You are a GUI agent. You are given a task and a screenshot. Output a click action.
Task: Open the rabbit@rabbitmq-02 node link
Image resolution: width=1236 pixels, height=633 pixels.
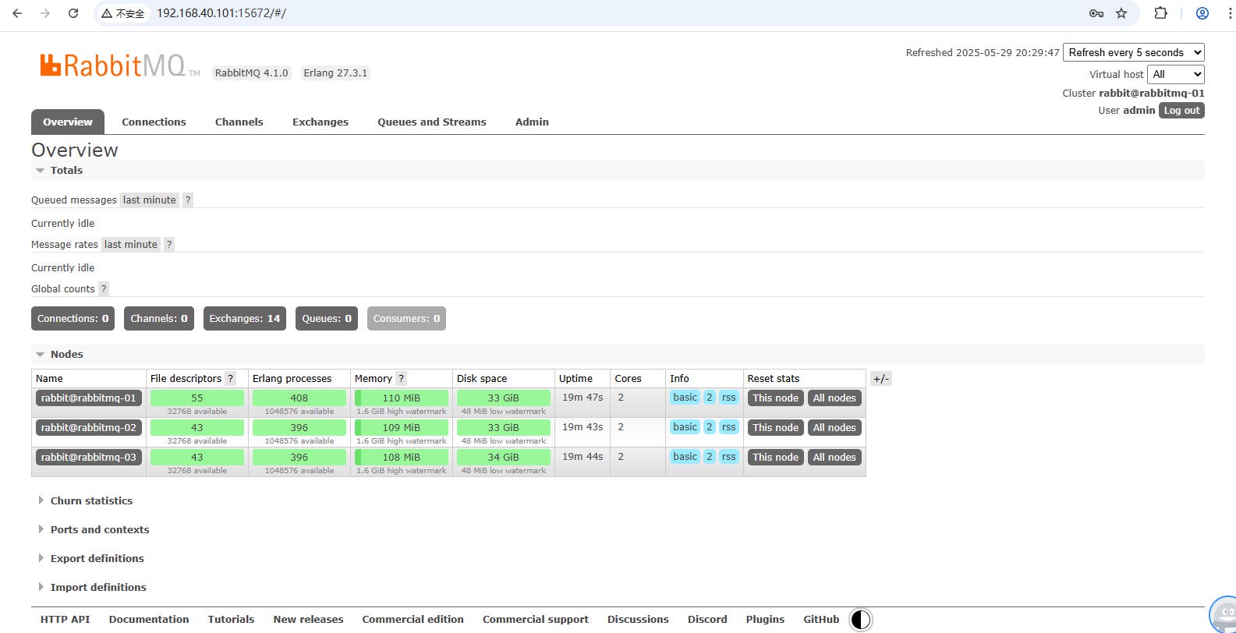pos(88,428)
